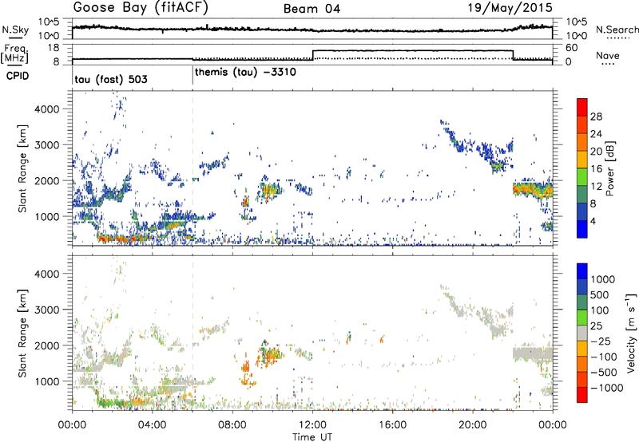Click the 'themis (tau) -3310' CPID text
639x442 pixels.
point(245,73)
